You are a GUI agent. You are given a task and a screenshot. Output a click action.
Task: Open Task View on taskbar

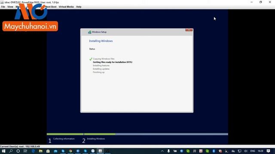pyautogui.click(x=25, y=151)
